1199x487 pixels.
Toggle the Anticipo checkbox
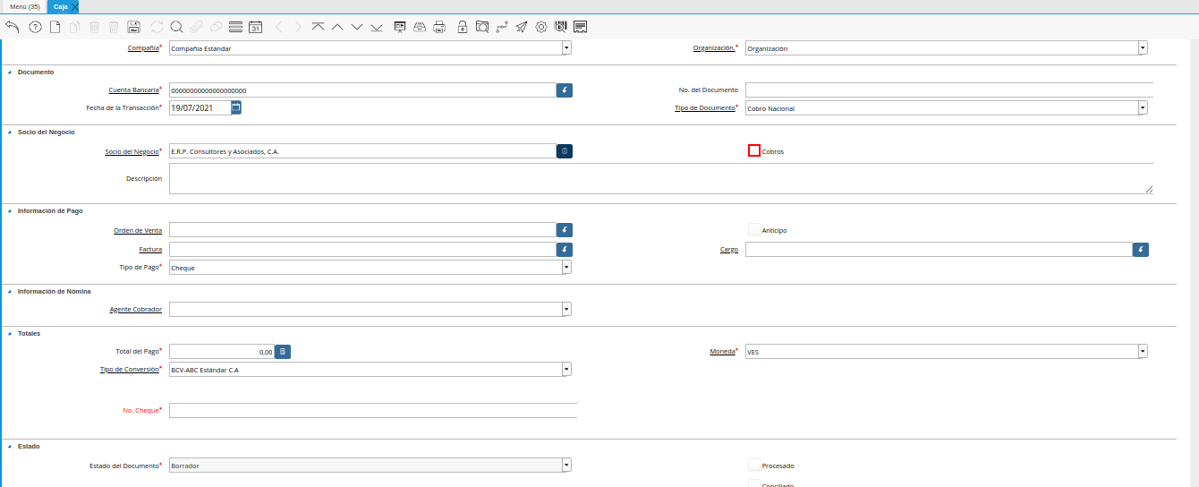coord(754,230)
